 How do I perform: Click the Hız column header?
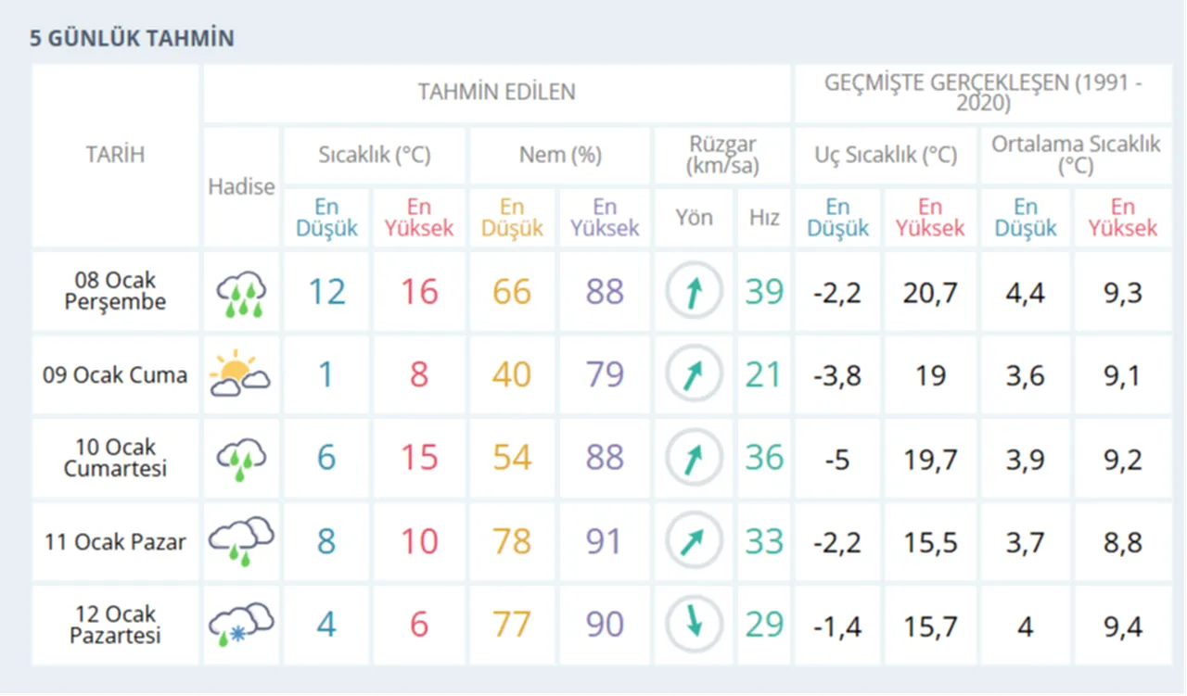pyautogui.click(x=763, y=217)
